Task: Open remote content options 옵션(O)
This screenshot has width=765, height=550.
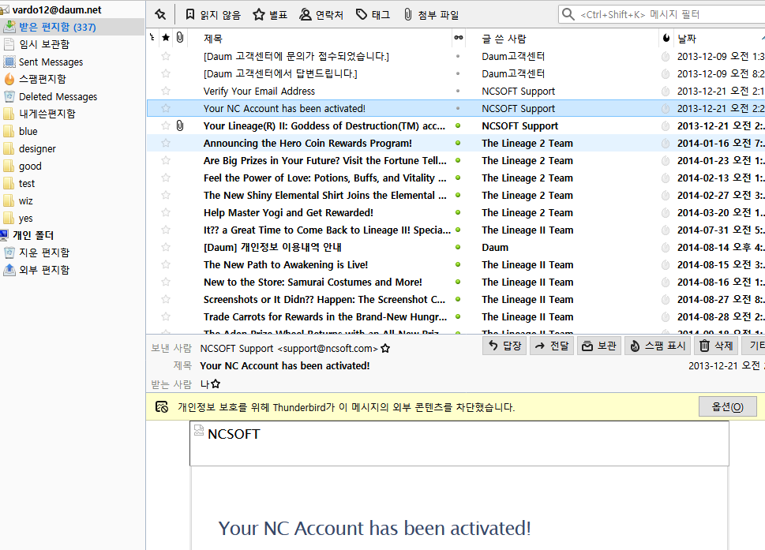Action: point(727,406)
